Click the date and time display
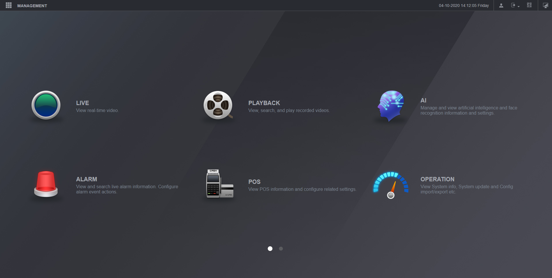Viewport: 552px width, 278px height. (464, 5)
